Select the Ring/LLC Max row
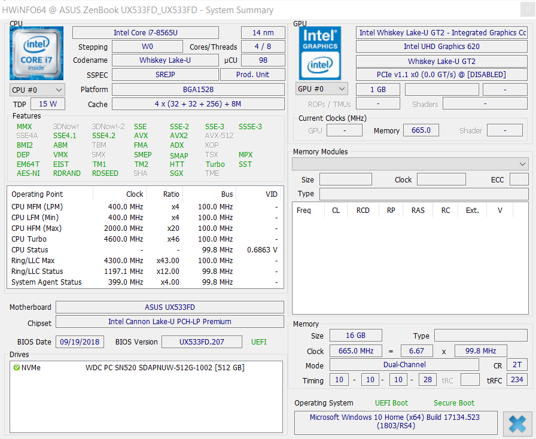This screenshot has height=439, width=536. coord(145,261)
